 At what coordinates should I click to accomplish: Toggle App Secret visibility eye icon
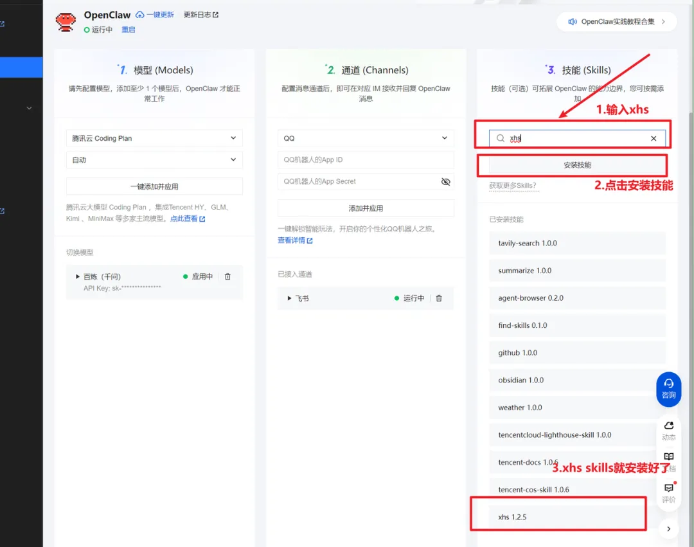tap(446, 181)
